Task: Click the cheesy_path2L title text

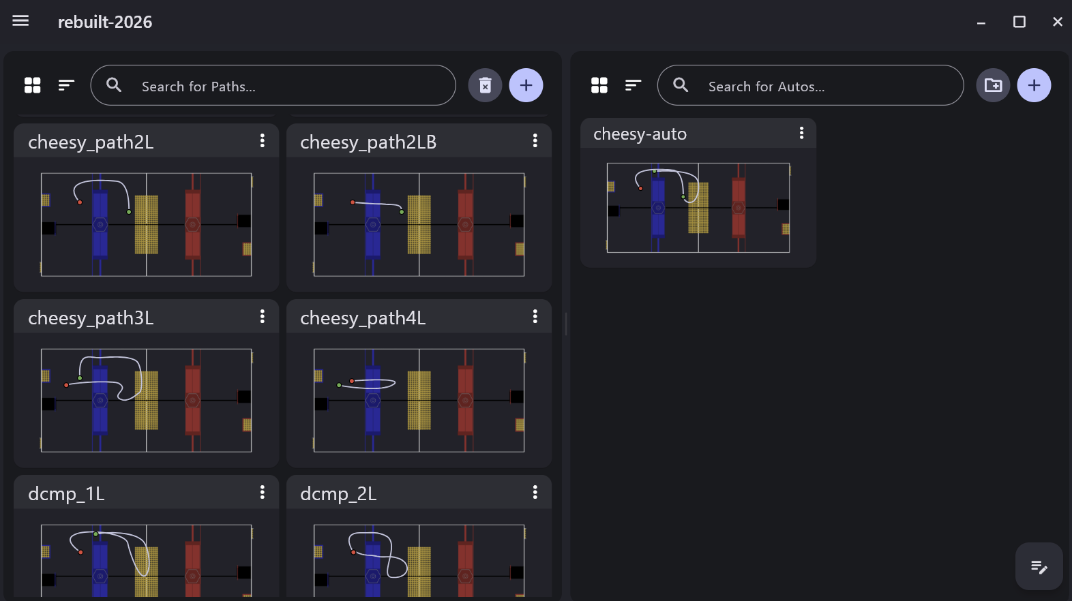Action: click(91, 142)
